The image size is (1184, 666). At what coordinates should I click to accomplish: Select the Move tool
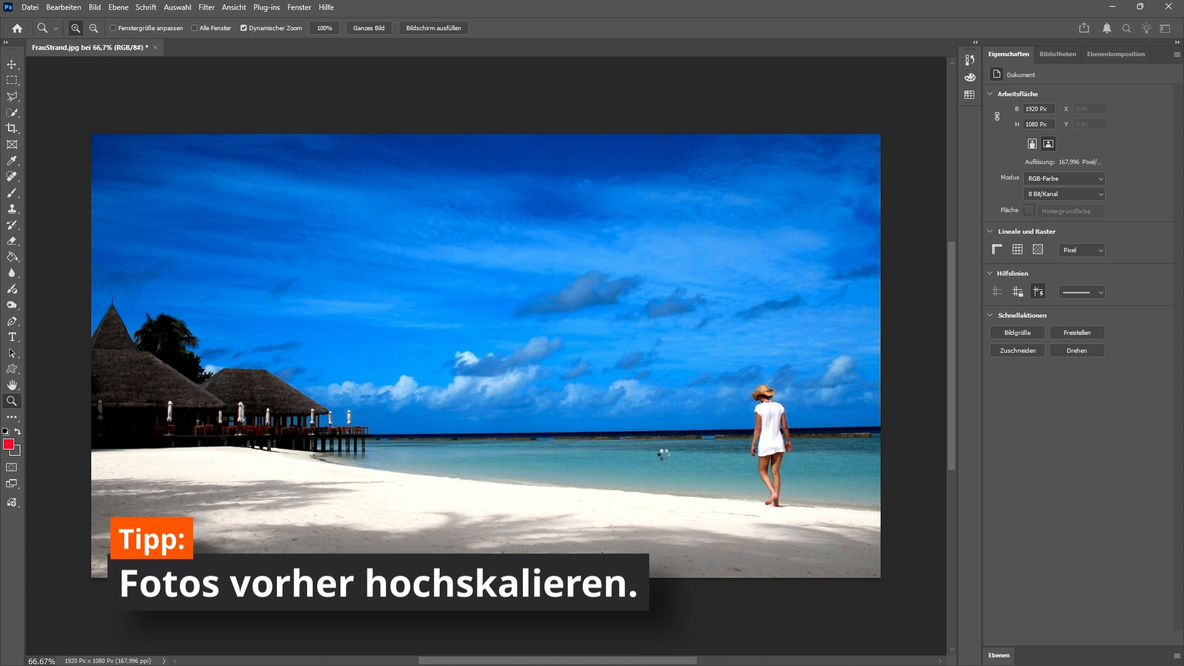tap(12, 65)
